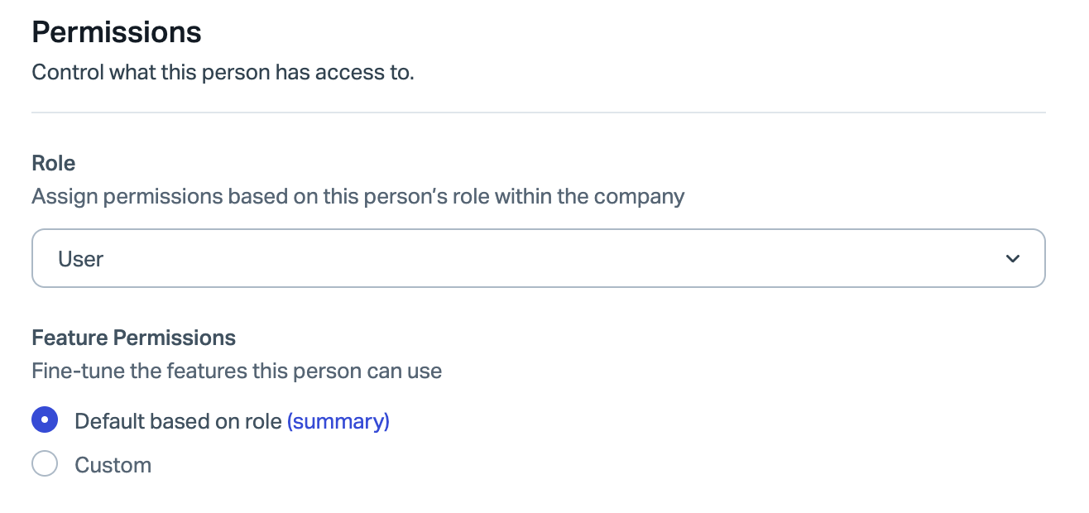The width and height of the screenshot is (1089, 513).
Task: Click "Control what this person has access to" text
Action: [223, 72]
